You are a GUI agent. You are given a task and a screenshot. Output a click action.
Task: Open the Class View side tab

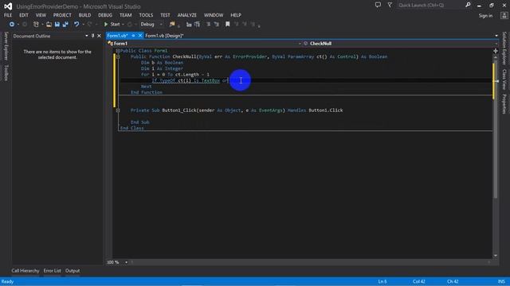504,79
